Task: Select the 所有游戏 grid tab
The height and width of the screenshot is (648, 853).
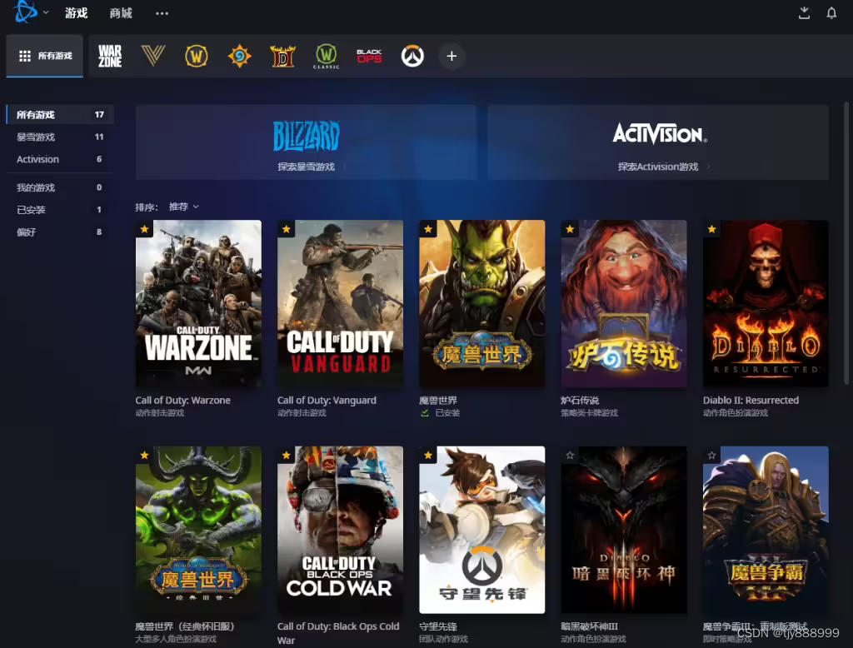Action: [45, 56]
